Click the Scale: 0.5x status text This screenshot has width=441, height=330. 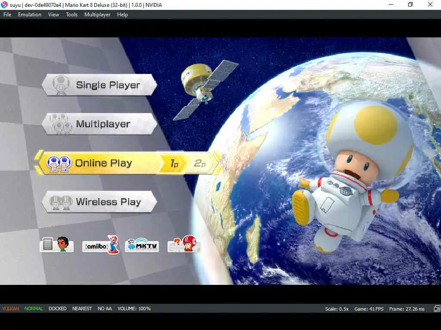[x=337, y=309]
